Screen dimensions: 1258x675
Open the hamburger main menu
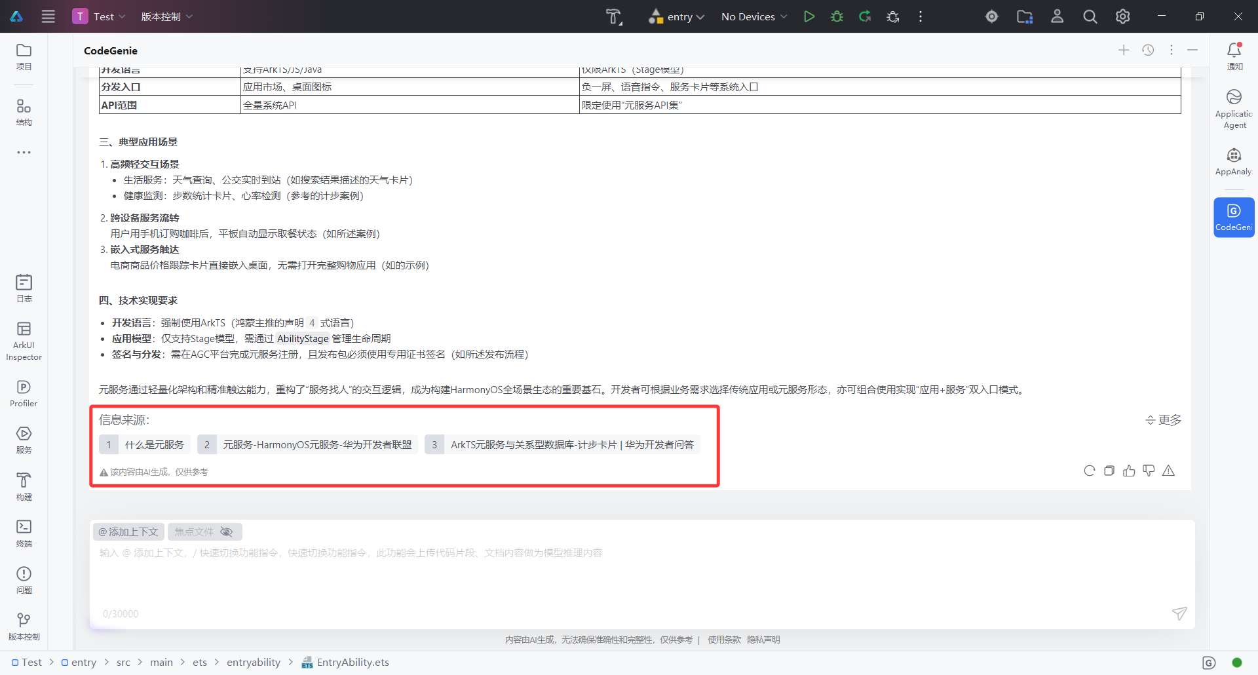click(x=48, y=16)
